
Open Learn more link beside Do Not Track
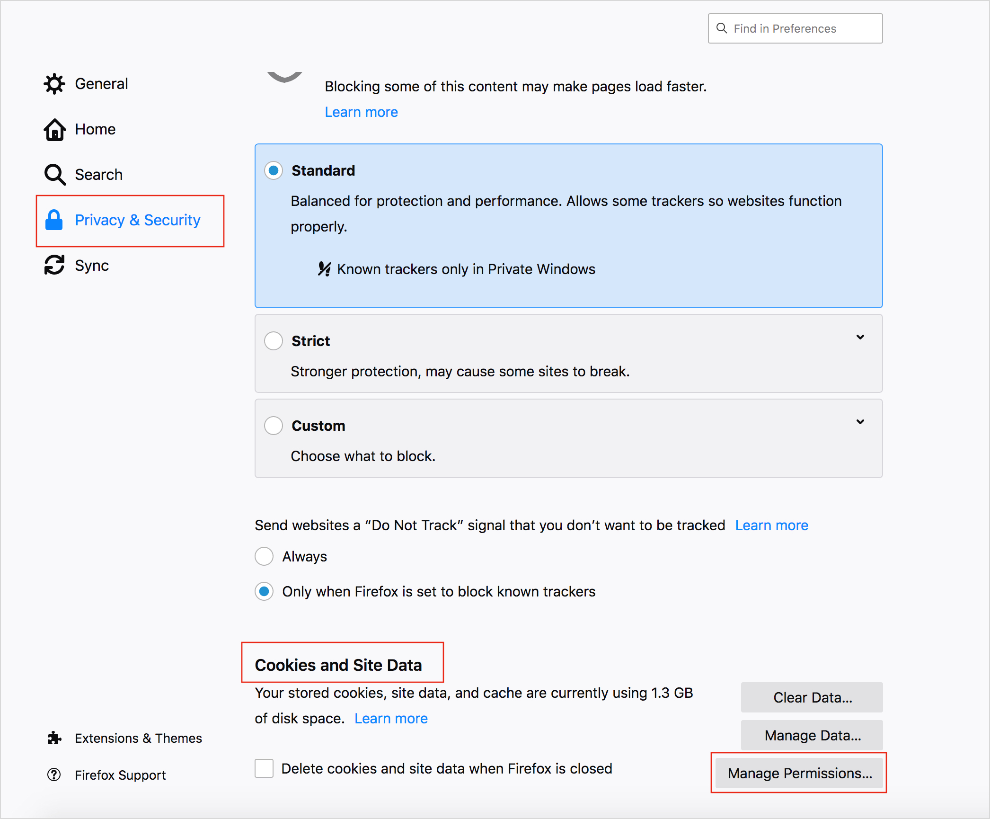click(771, 525)
